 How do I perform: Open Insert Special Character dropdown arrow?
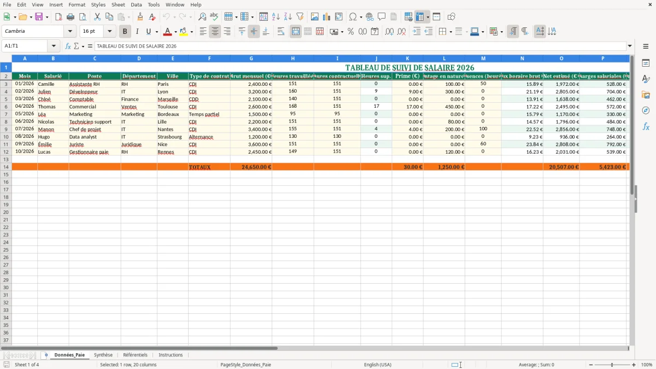click(x=361, y=17)
